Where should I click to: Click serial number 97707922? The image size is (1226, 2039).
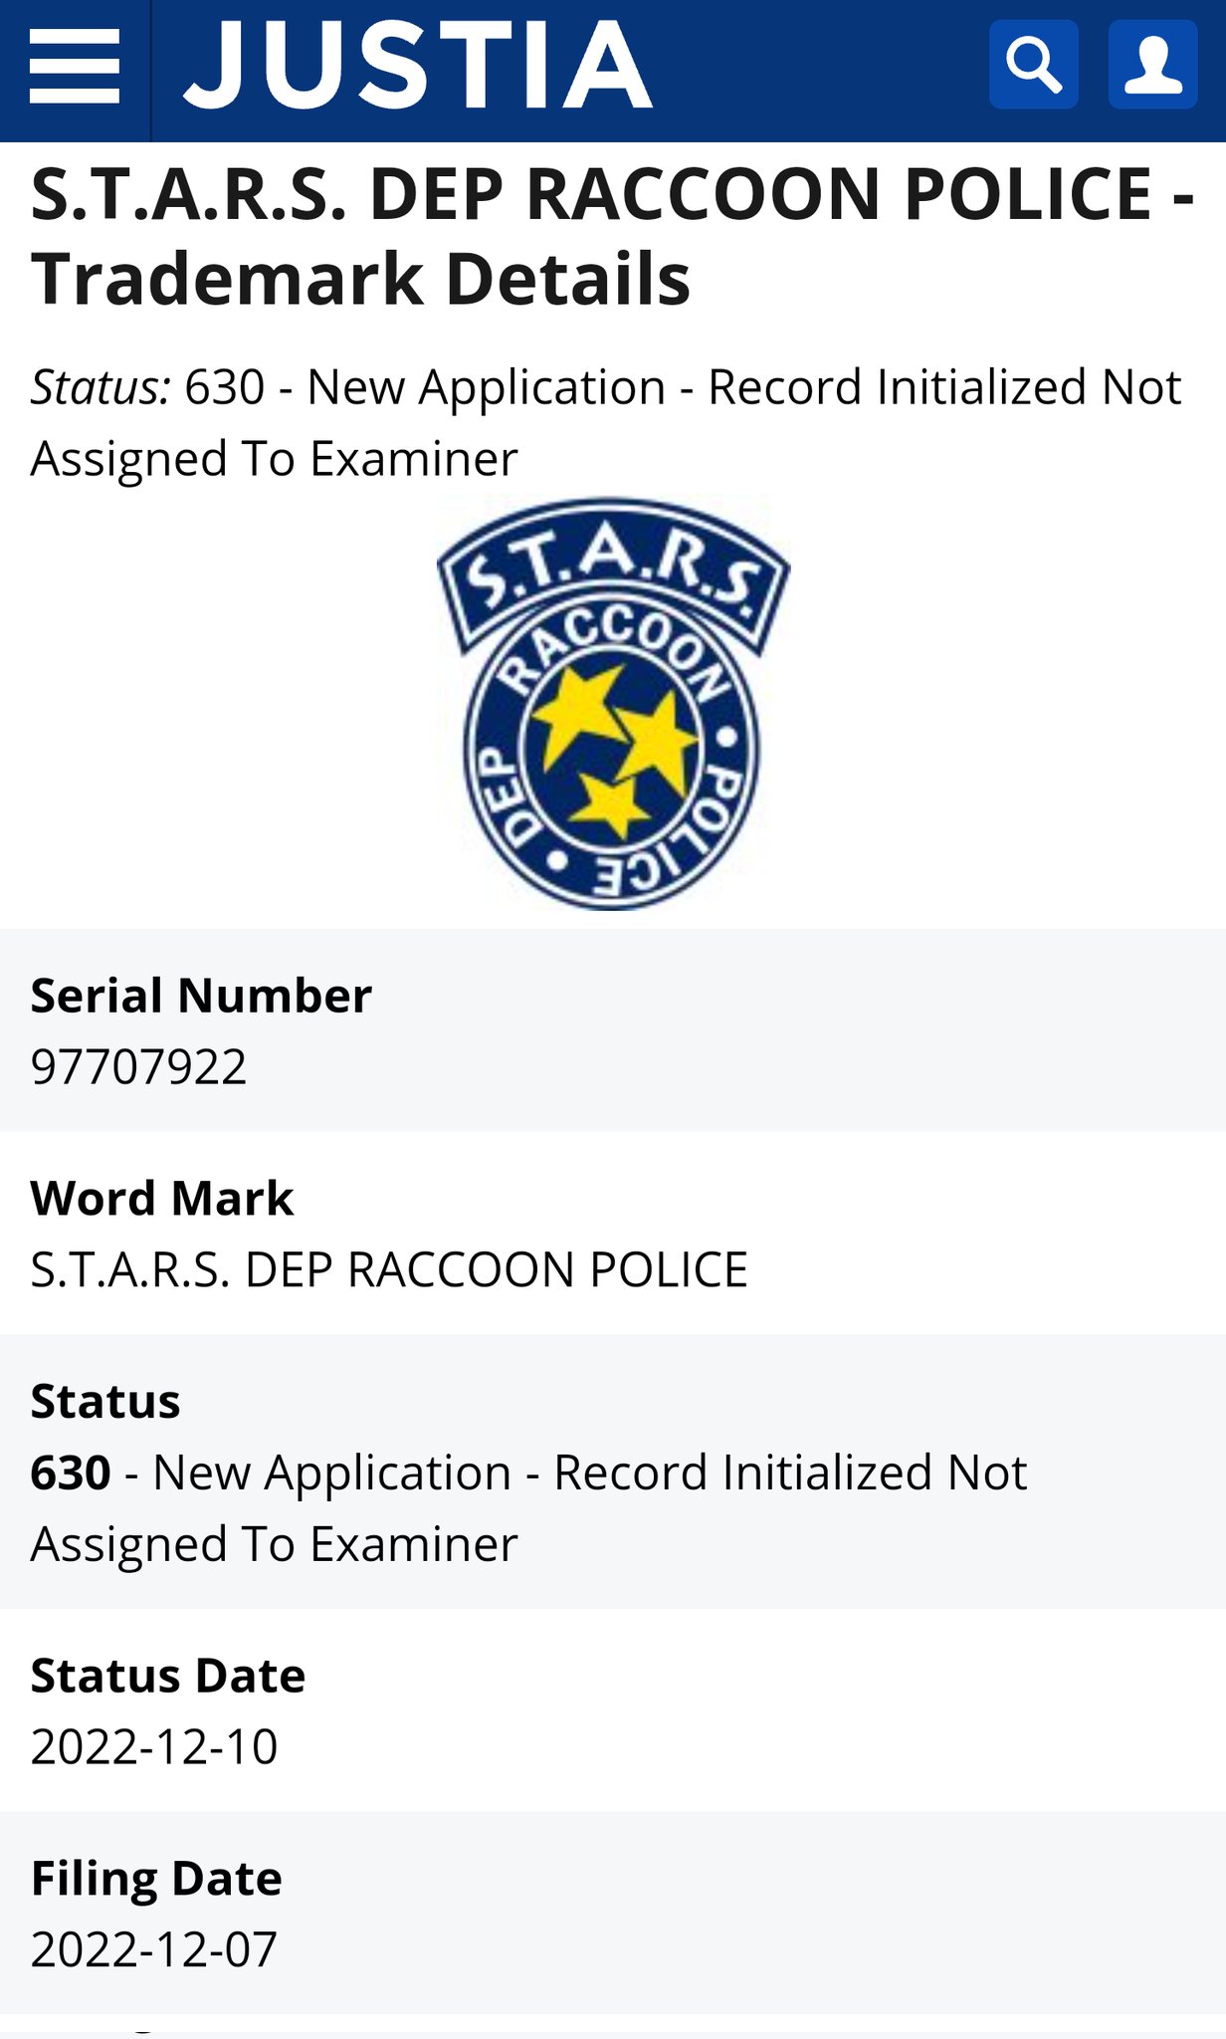point(138,1067)
